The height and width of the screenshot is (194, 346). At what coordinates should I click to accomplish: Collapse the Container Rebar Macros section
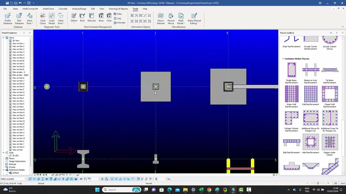pyautogui.click(x=283, y=59)
